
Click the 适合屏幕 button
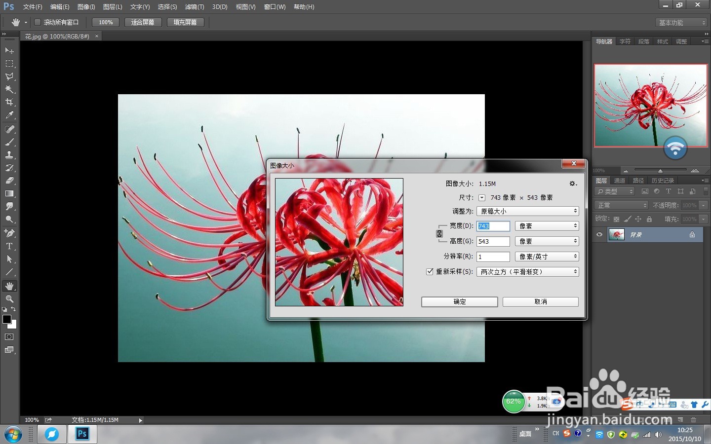[x=143, y=22]
